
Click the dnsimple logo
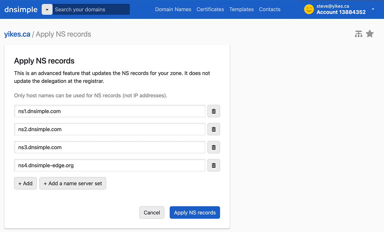[20, 9]
